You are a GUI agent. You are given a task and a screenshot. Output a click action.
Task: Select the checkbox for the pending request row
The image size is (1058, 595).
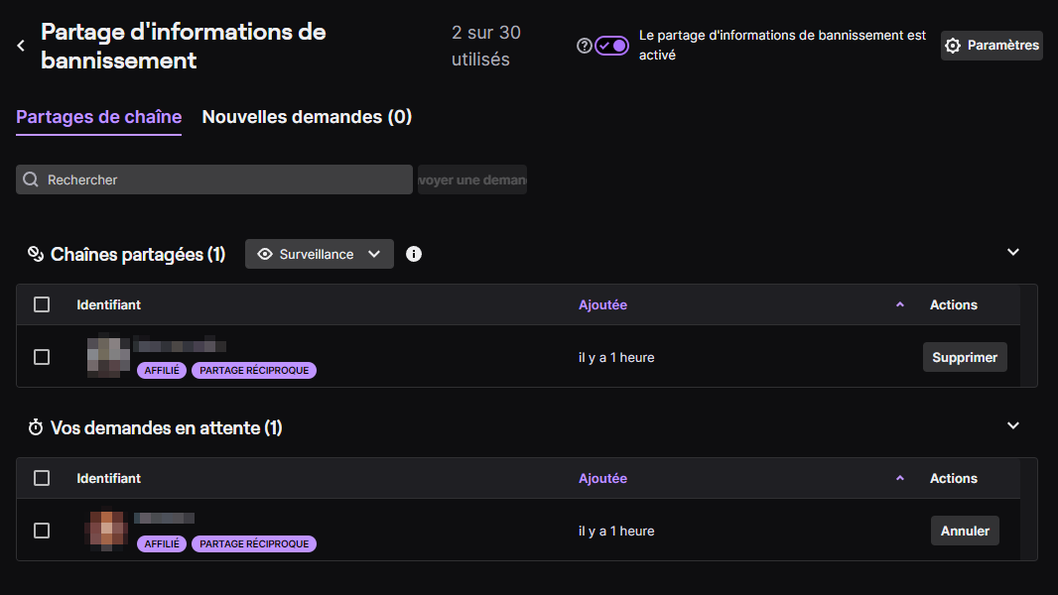tap(41, 531)
